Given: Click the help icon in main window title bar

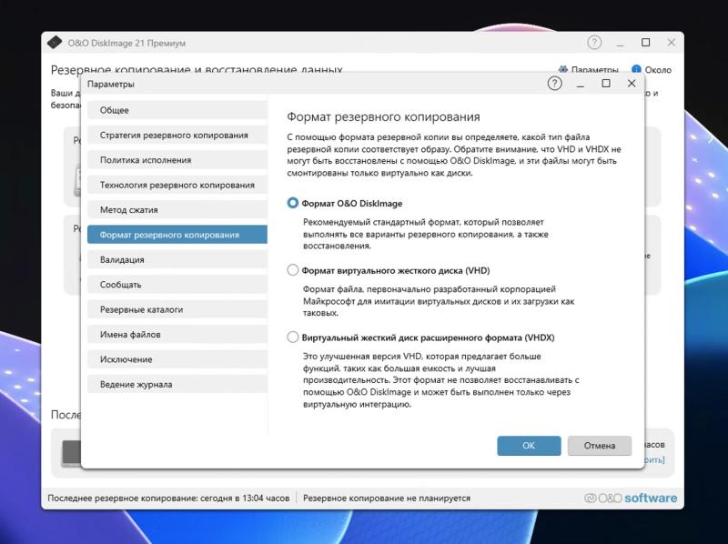Looking at the screenshot, I should click(594, 42).
